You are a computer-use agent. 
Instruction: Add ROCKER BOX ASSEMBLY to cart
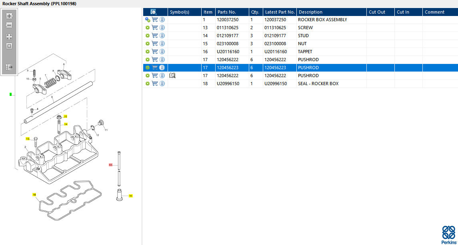pos(155,20)
